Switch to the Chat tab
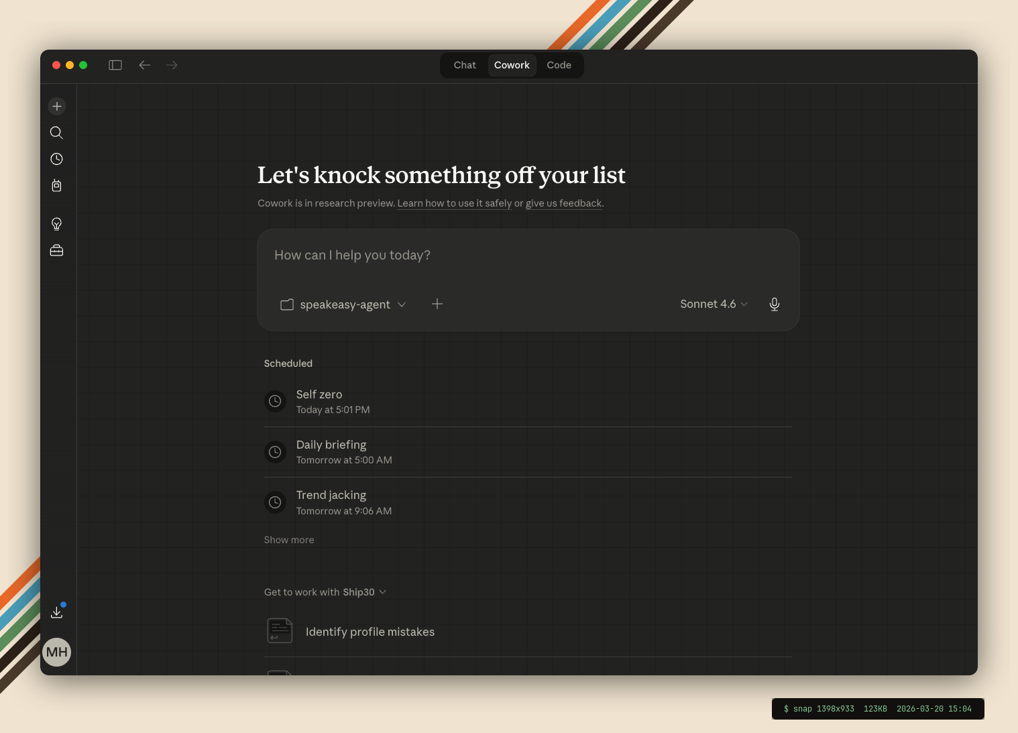Screen dimensions: 1018x733 tap(465, 65)
